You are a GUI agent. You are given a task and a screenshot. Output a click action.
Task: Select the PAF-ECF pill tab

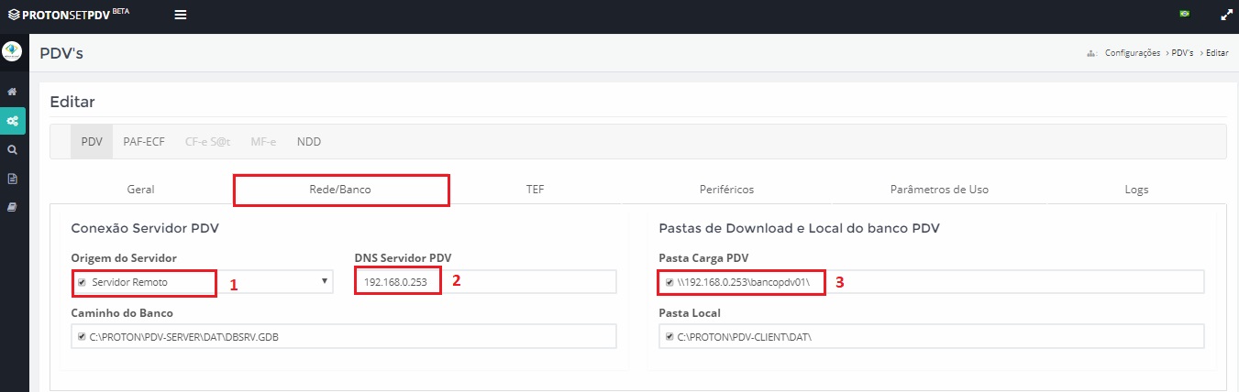[144, 142]
